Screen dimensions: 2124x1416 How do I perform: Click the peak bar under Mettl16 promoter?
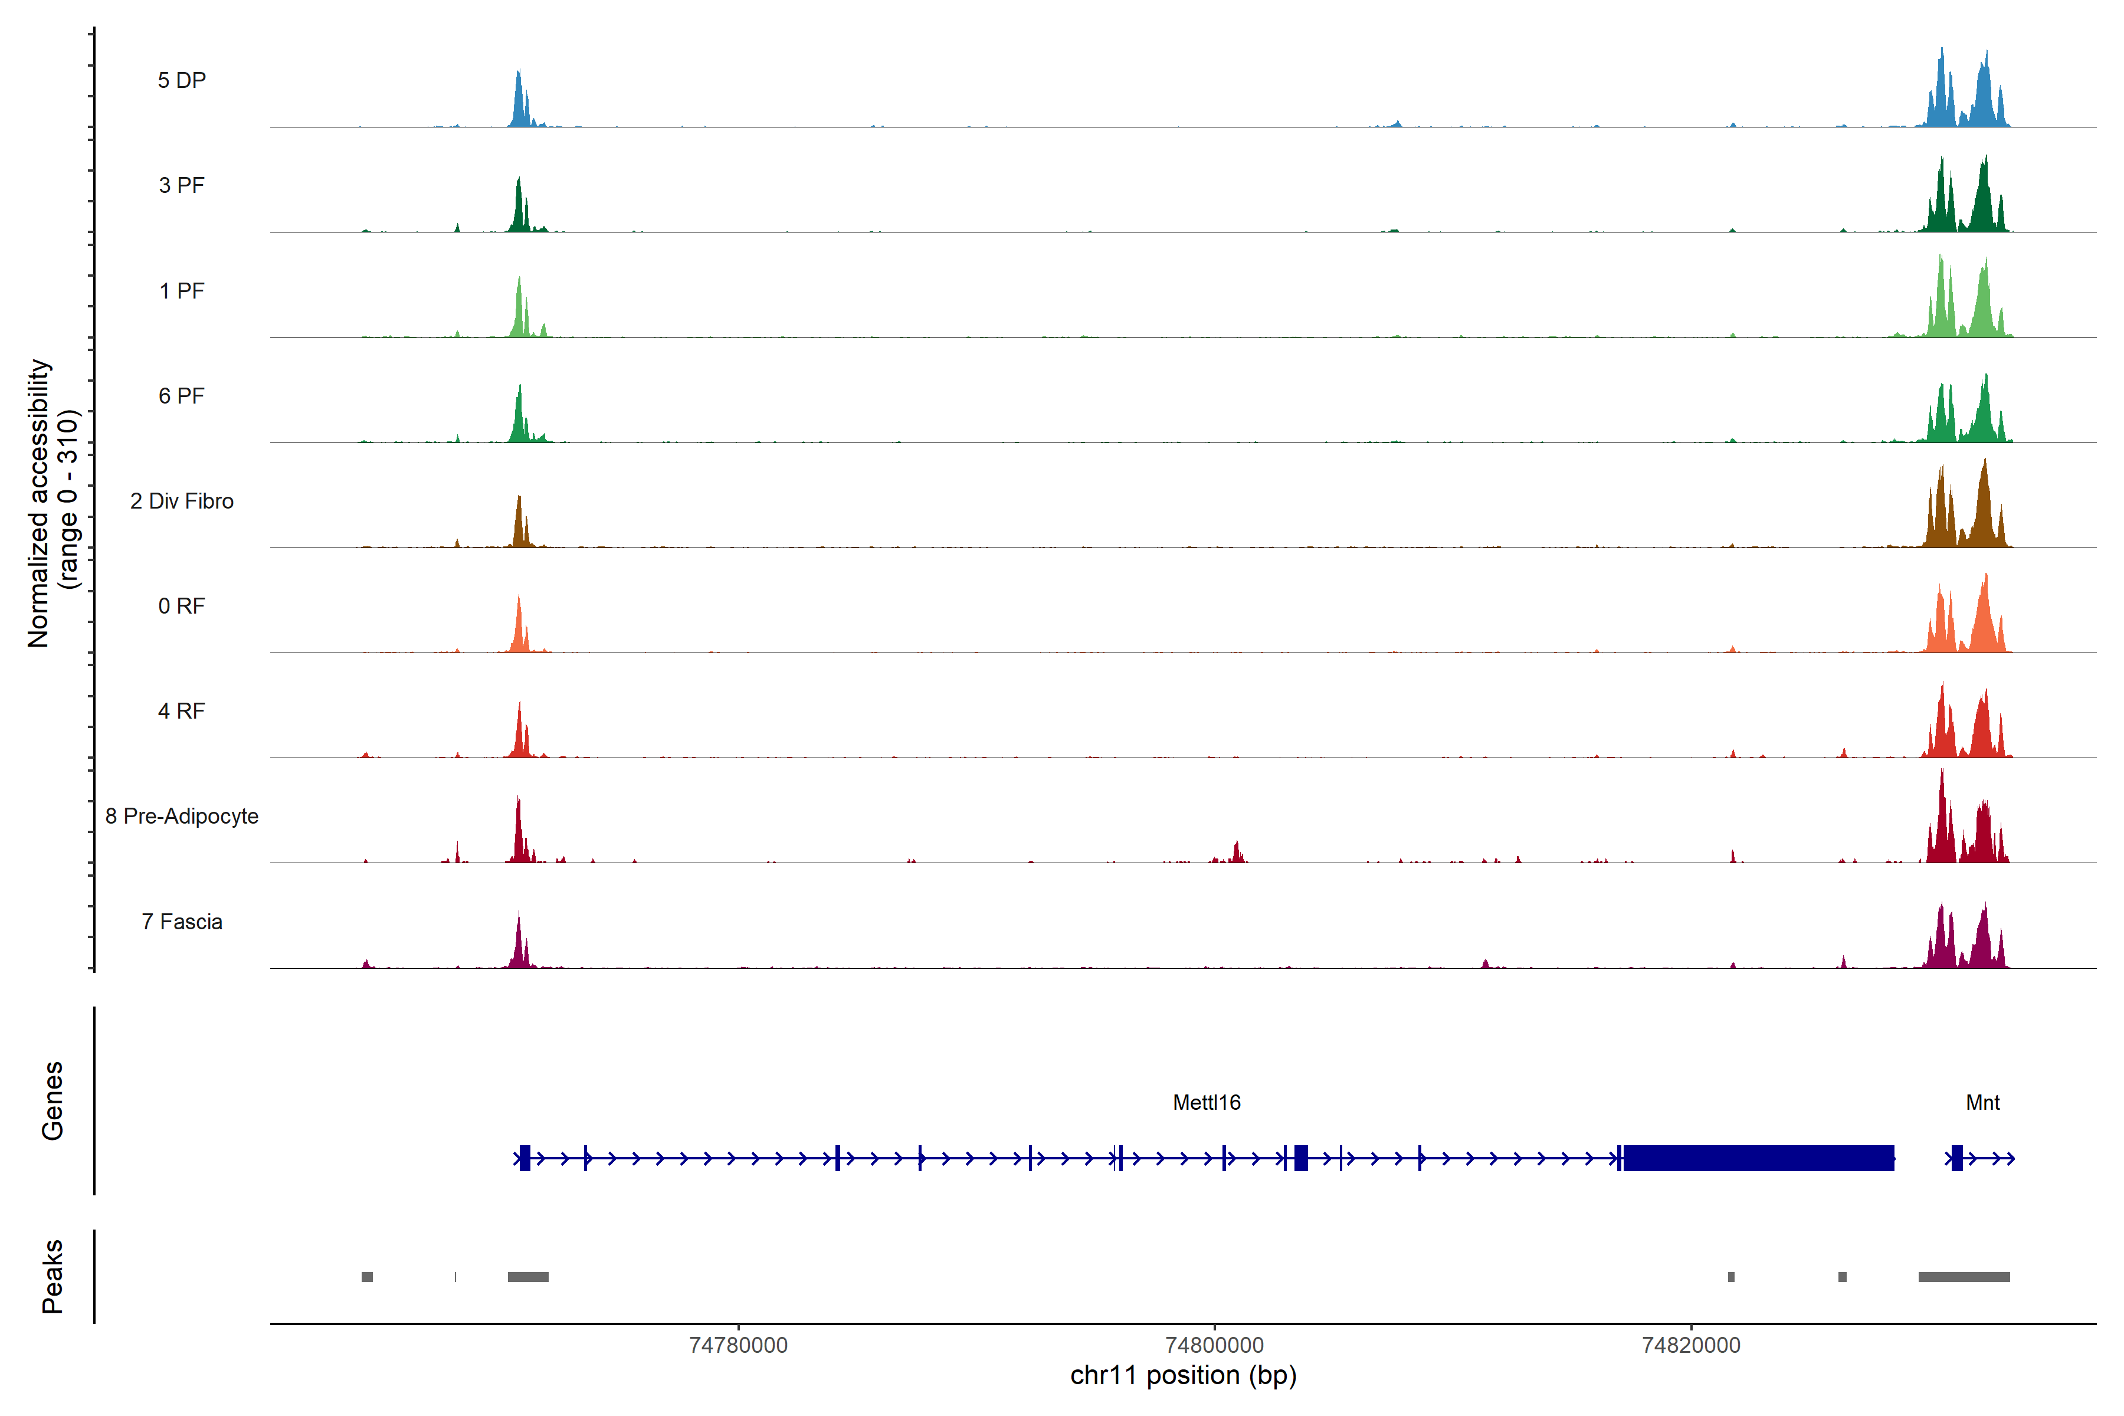[x=527, y=1277]
